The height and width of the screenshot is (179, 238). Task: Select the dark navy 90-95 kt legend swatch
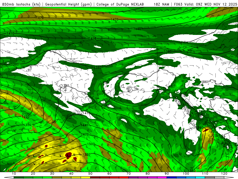click(x=172, y=178)
